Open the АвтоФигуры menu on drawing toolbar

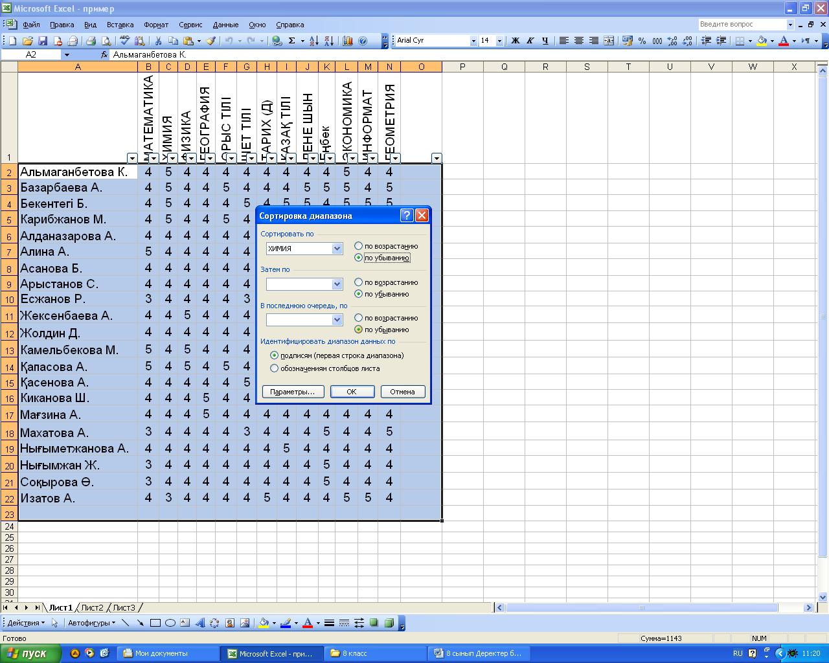tap(91, 624)
